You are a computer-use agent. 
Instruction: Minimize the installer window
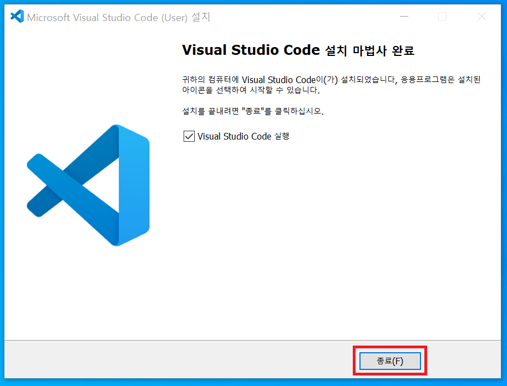(x=404, y=17)
